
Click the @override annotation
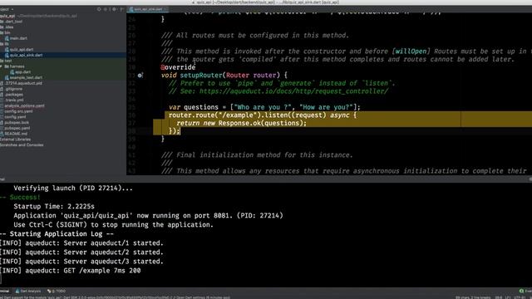coord(178,67)
